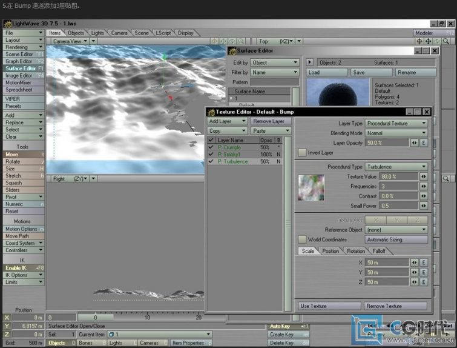Click Load button in Surface Editor
457x348 pixels.
click(326, 72)
